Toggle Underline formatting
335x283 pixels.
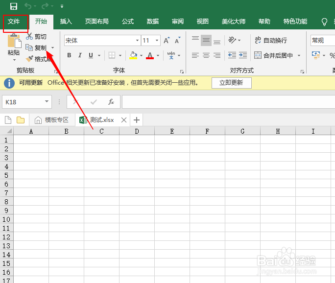pyautogui.click(x=91, y=55)
